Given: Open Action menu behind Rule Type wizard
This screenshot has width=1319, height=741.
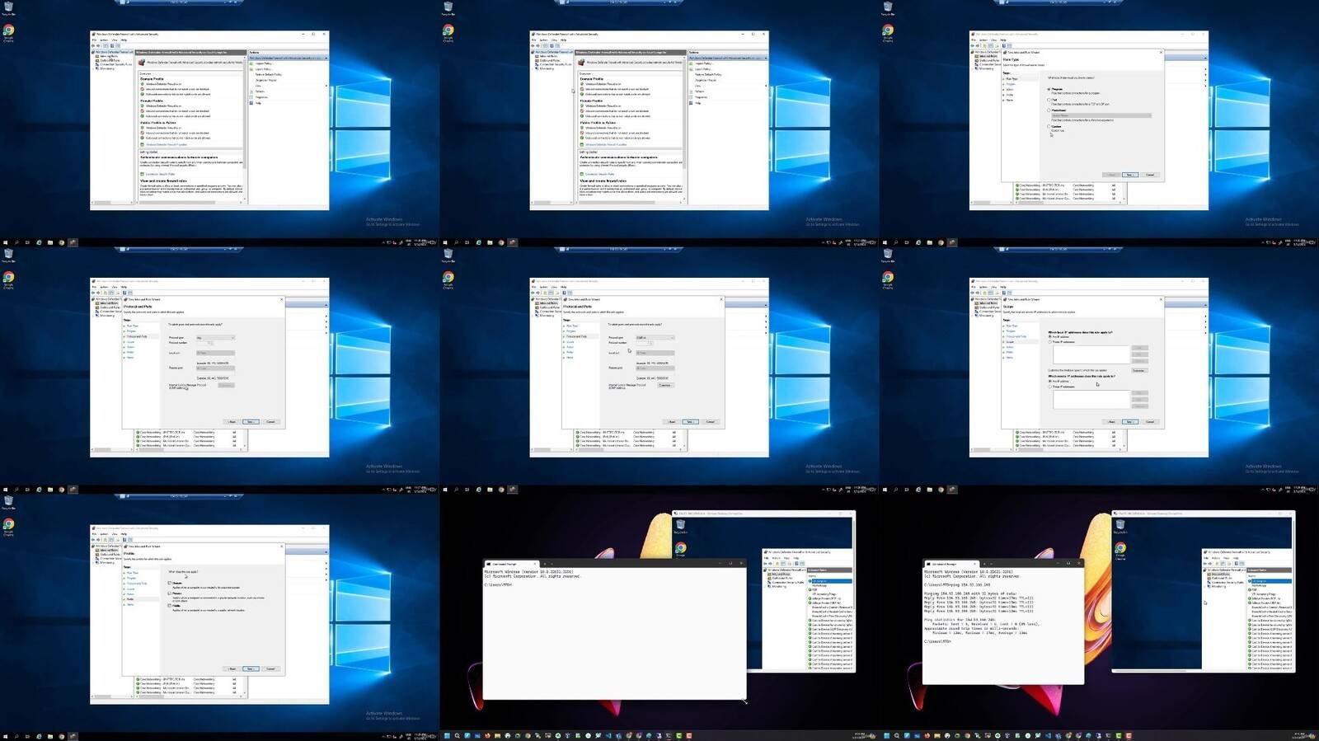Looking at the screenshot, I should pyautogui.click(x=983, y=40).
